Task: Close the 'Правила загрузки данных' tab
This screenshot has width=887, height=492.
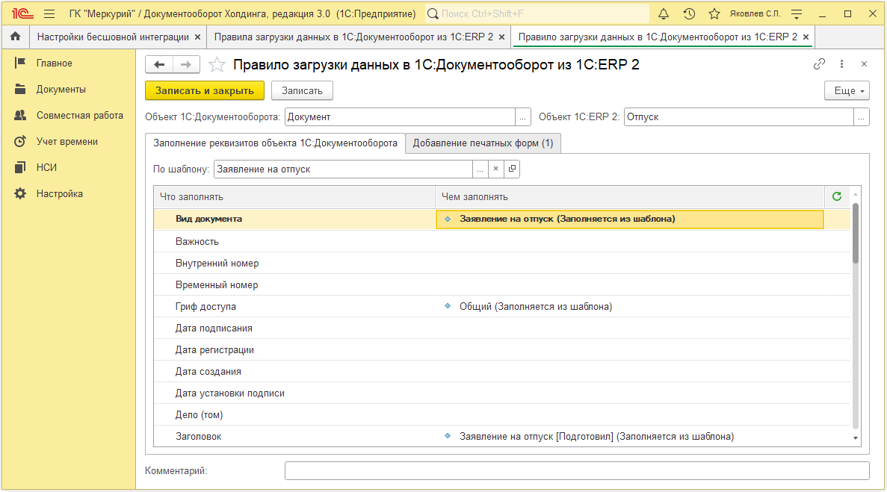Action: (x=501, y=37)
